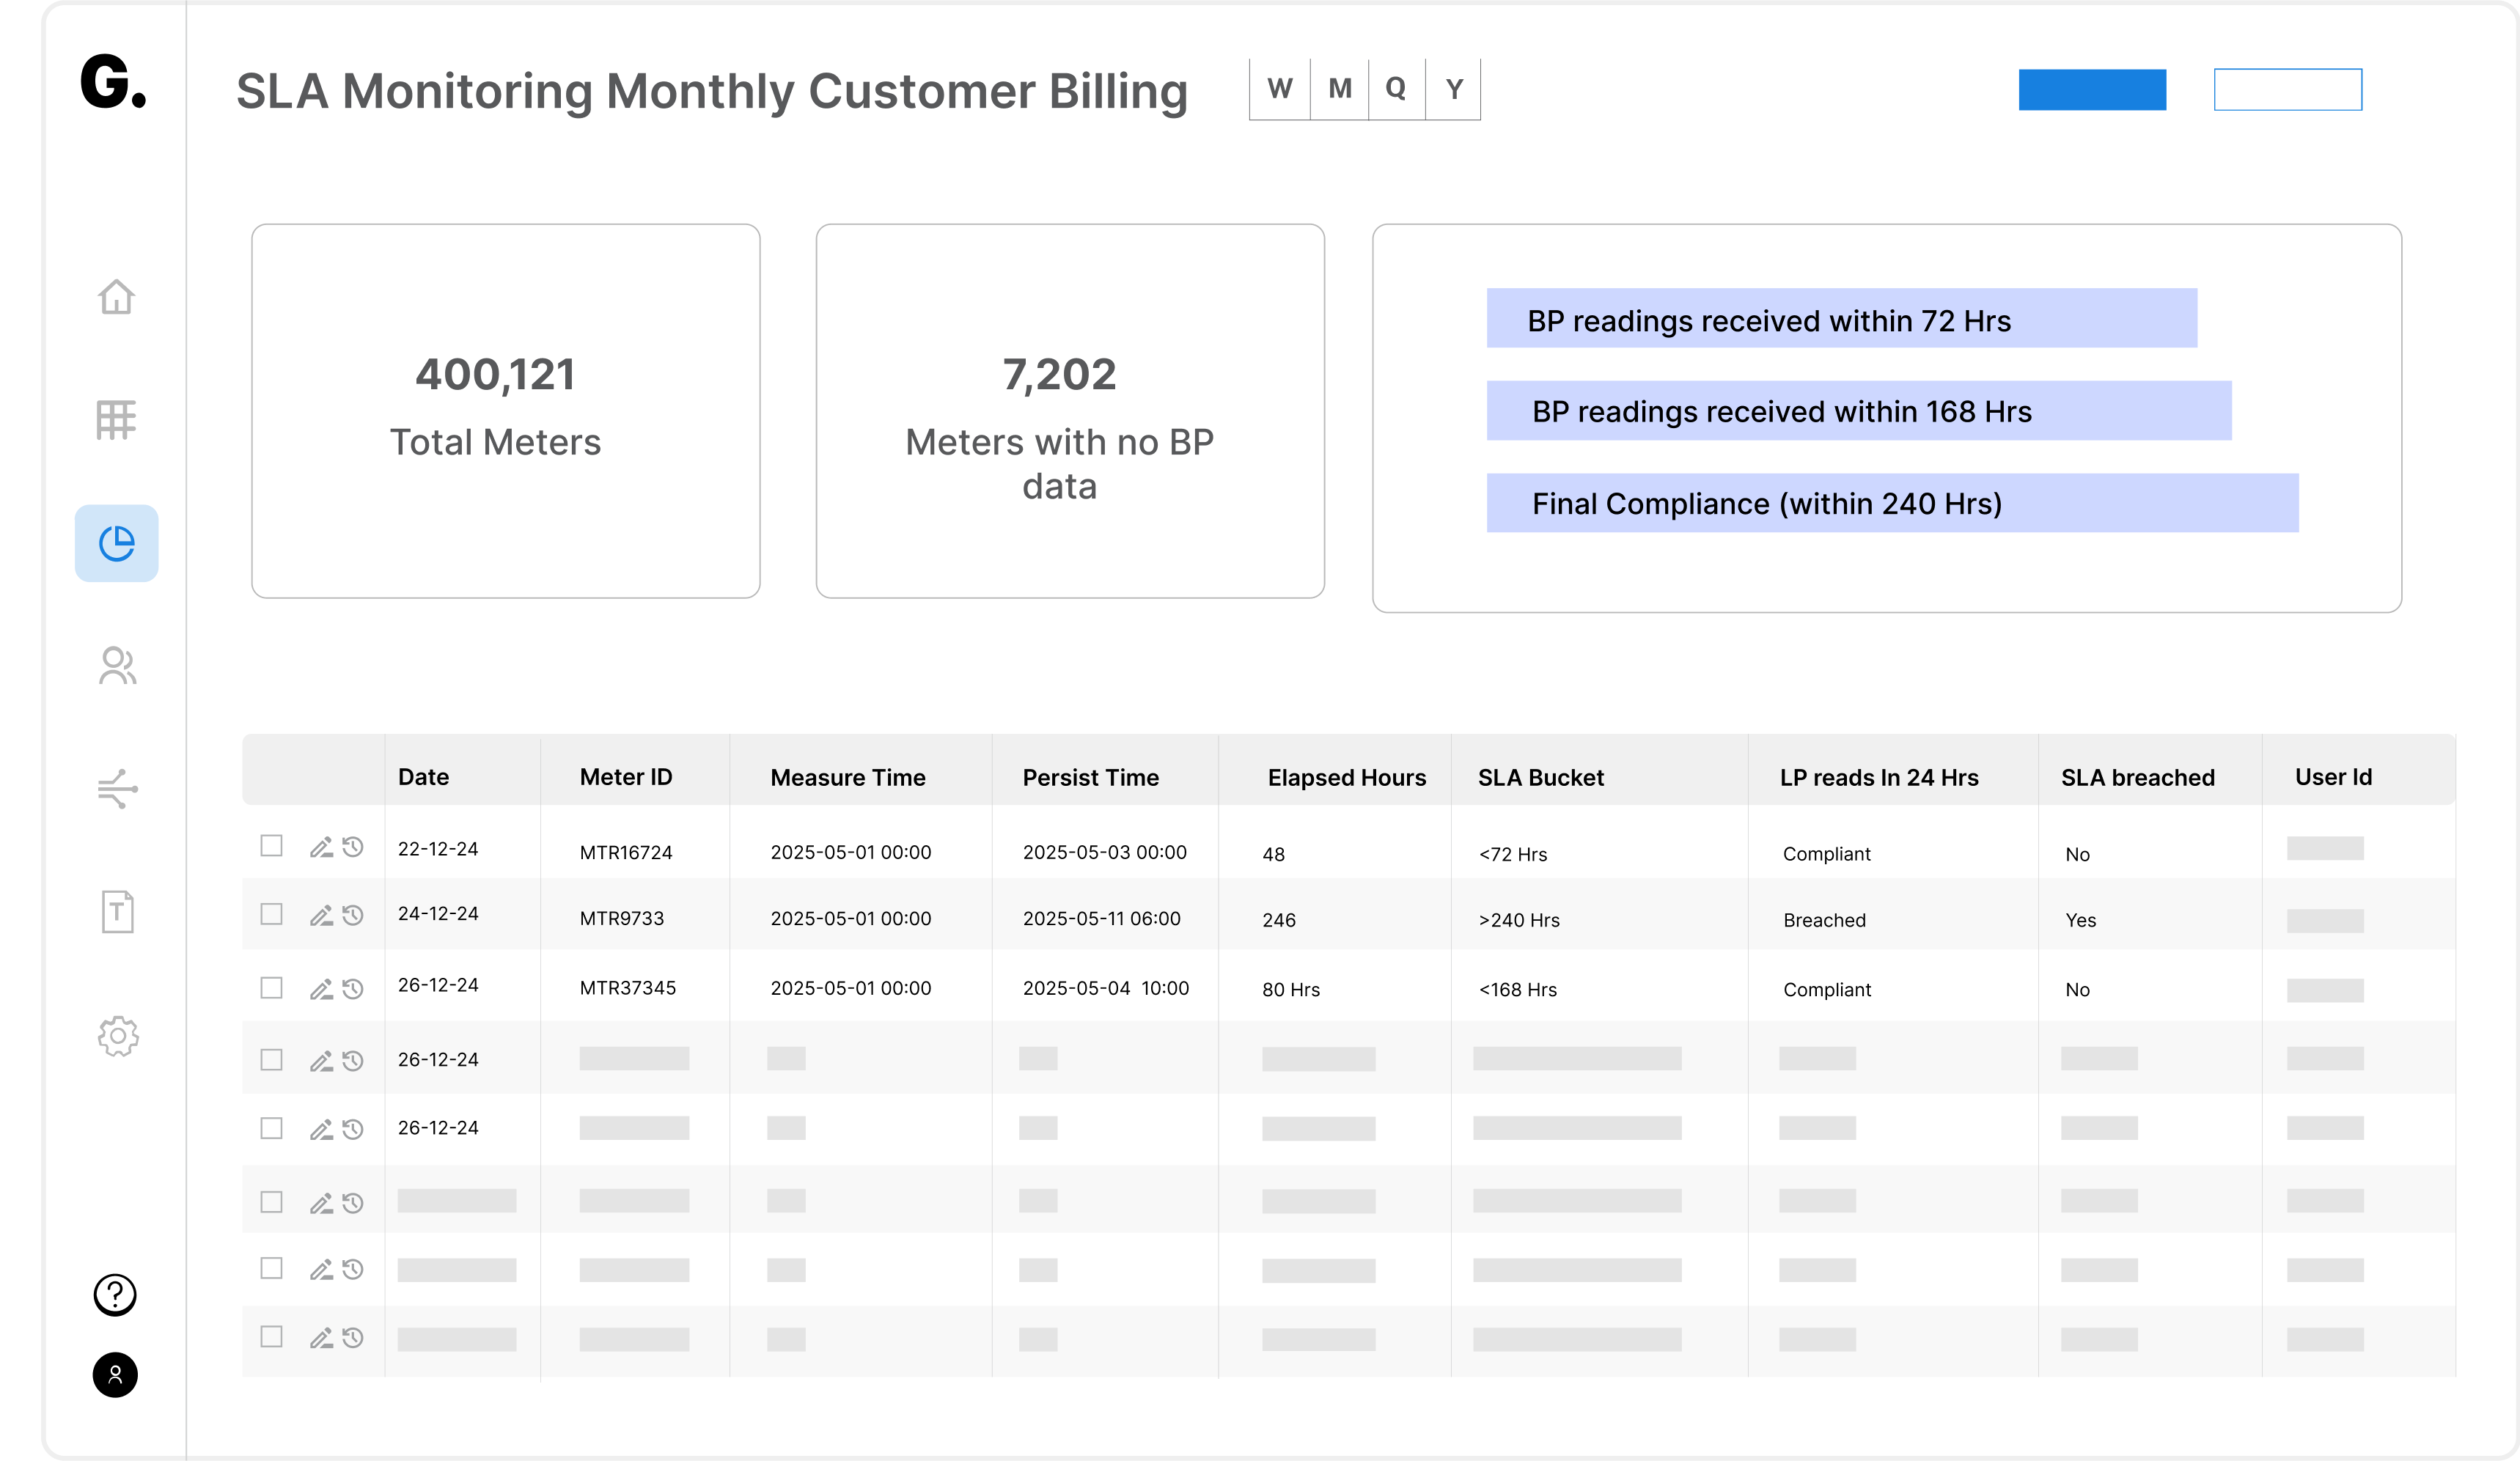The image size is (2520, 1461).
Task: Open the profile avatar icon
Action: [115, 1374]
